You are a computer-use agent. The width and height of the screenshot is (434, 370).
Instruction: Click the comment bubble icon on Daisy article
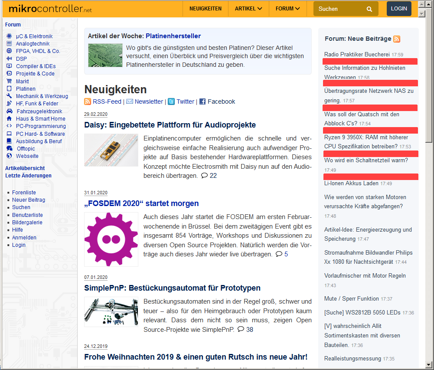(x=204, y=176)
